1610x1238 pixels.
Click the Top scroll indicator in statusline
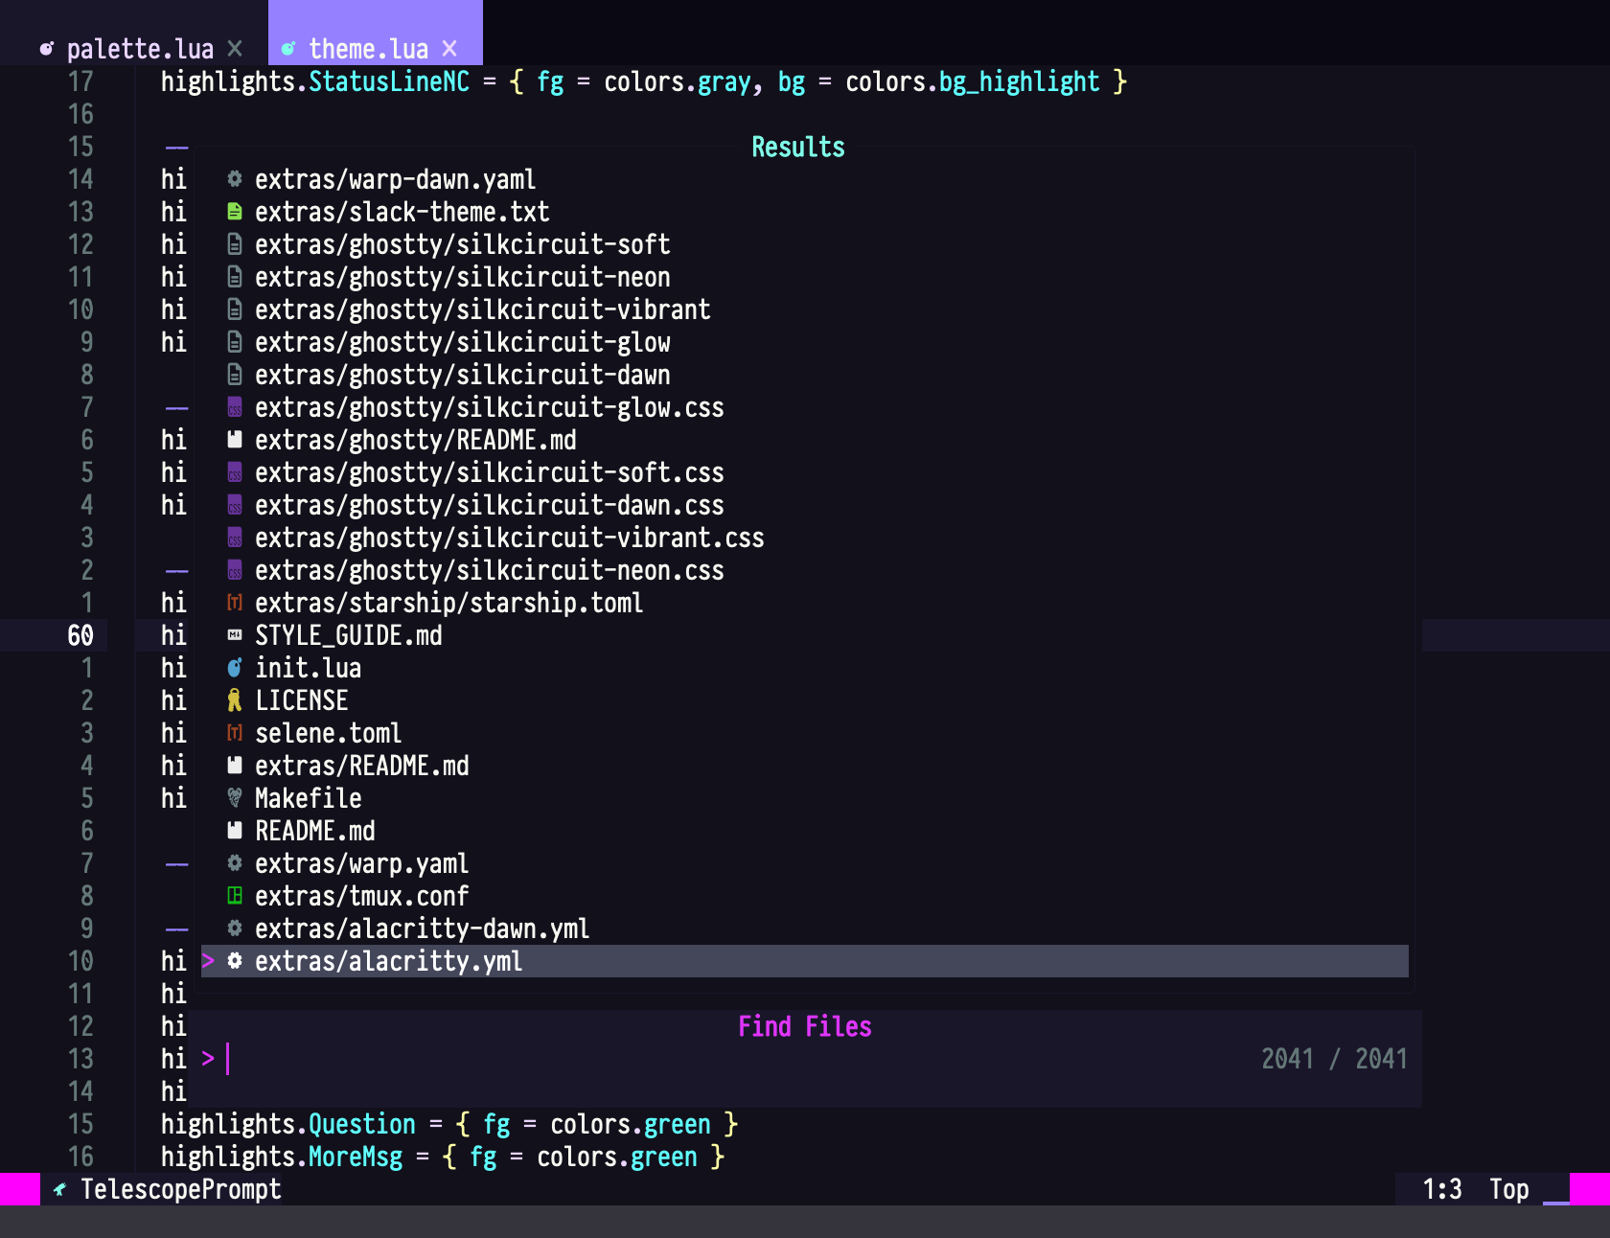point(1508,1189)
